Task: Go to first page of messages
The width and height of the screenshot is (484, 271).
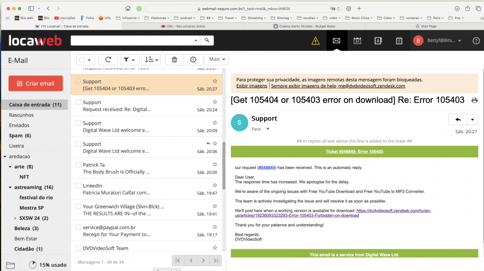Action: 178,260
